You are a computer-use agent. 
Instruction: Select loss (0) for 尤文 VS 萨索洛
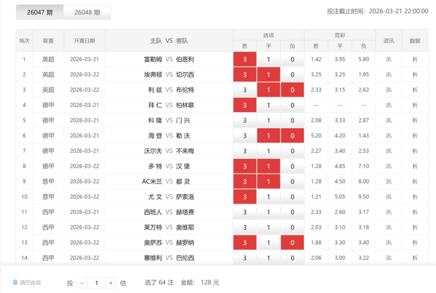[292, 197]
